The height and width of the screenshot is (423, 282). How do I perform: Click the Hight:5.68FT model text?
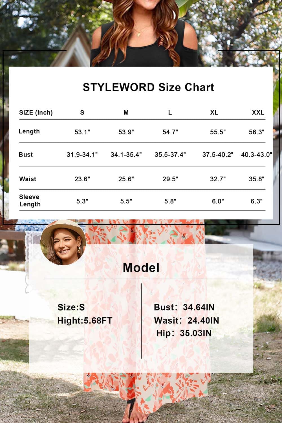[x=85, y=321]
